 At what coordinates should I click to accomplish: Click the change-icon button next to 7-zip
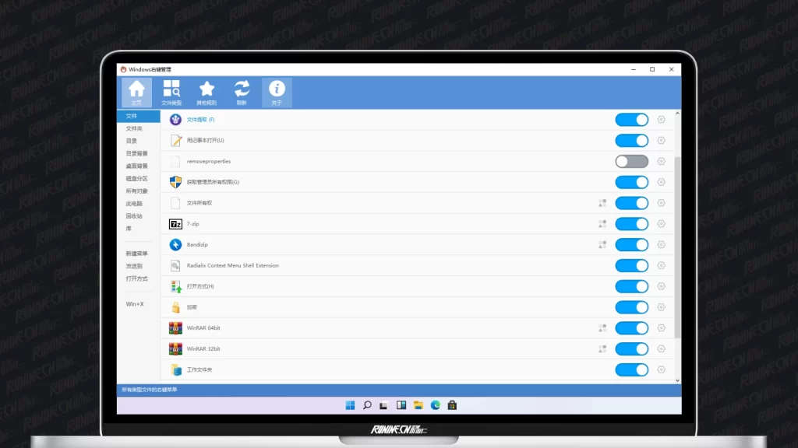(x=602, y=224)
